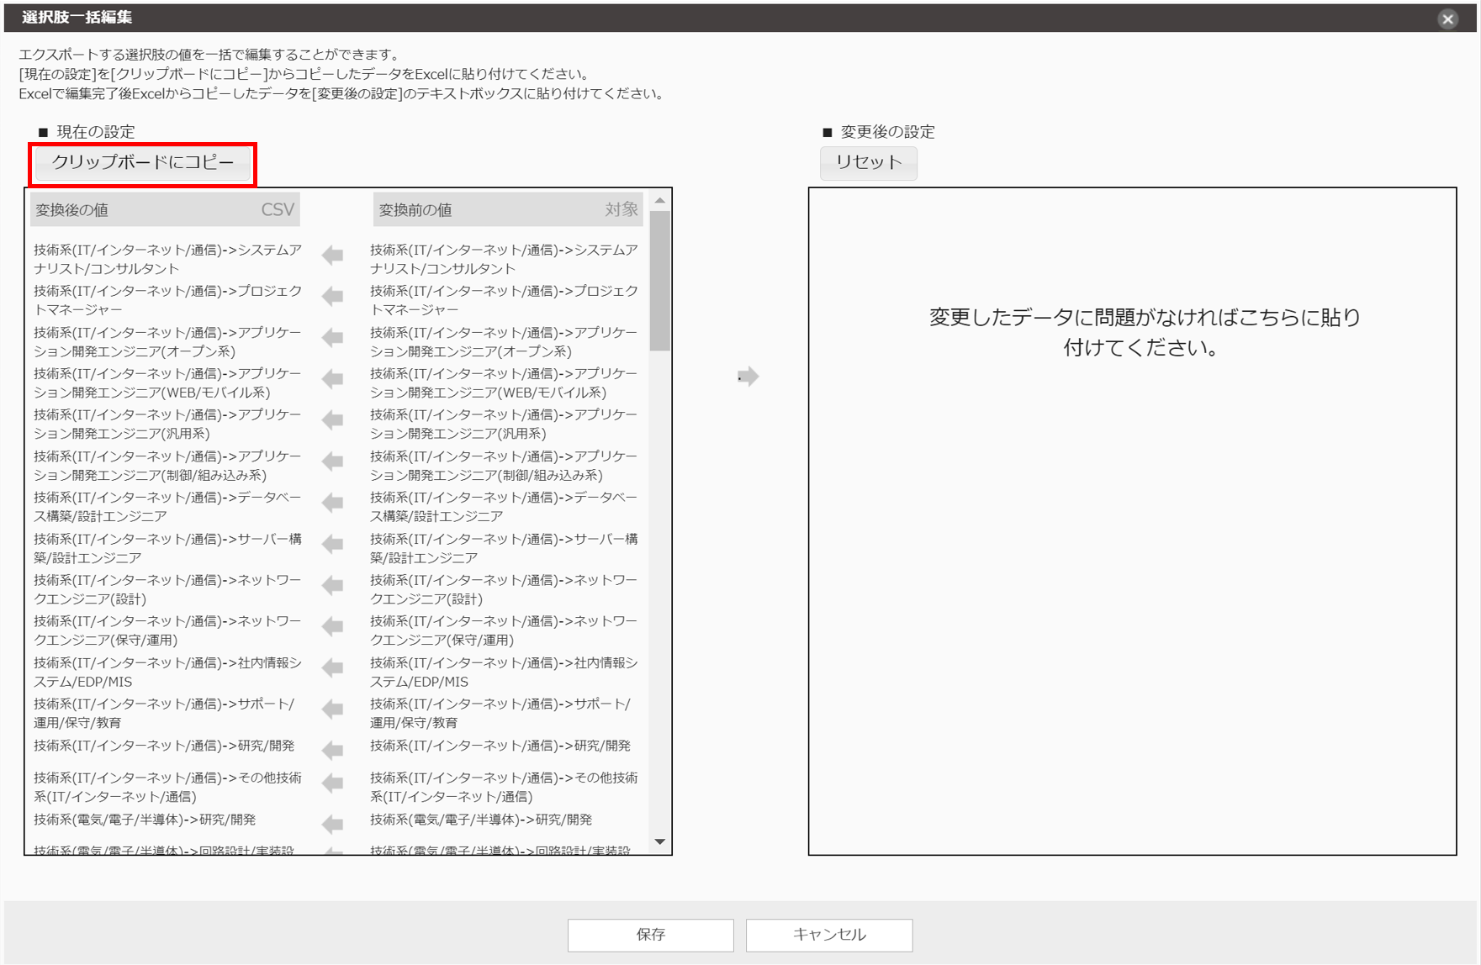Click left arrow for サーバー構築/設計エンジニア row
The height and width of the screenshot is (965, 1481).
click(333, 544)
